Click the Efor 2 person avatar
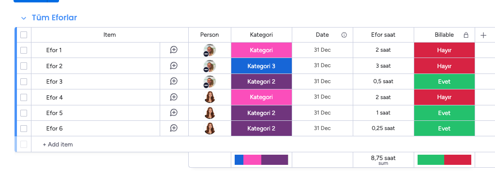495x175 pixels. (210, 66)
